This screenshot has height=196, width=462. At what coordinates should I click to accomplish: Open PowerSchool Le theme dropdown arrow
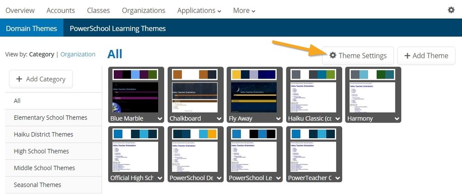tap(278, 178)
